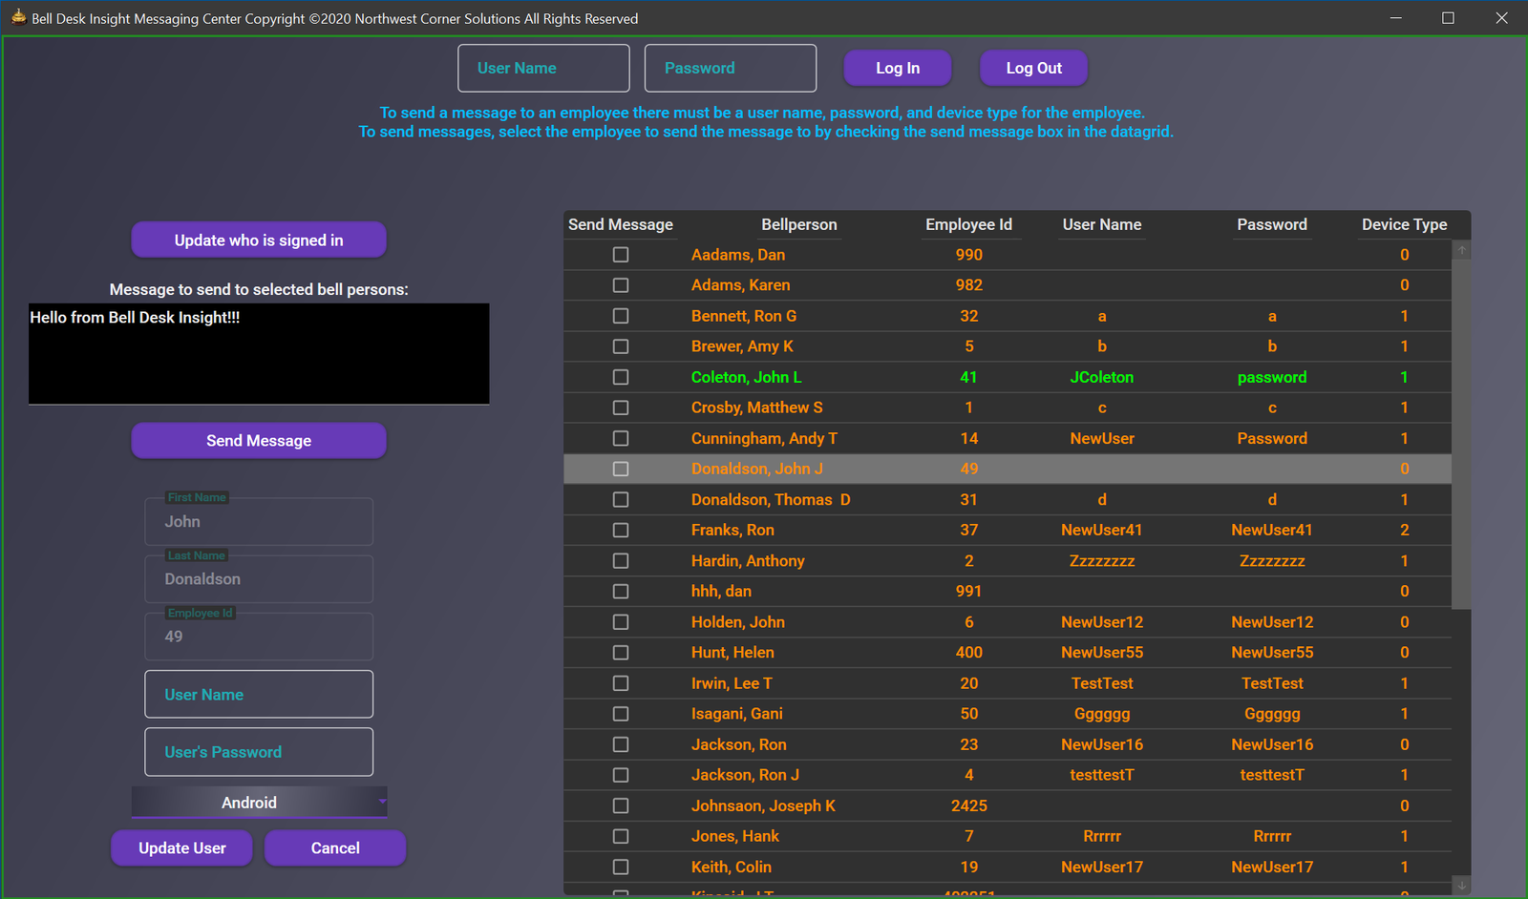Click the Bell Desk app icon in title bar
Image resolution: width=1528 pixels, height=899 pixels.
pos(18,17)
